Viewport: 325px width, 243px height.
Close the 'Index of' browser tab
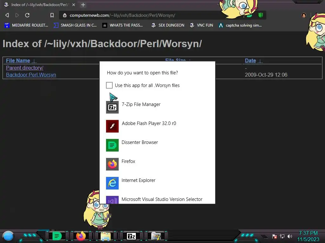pyautogui.click(x=74, y=4)
